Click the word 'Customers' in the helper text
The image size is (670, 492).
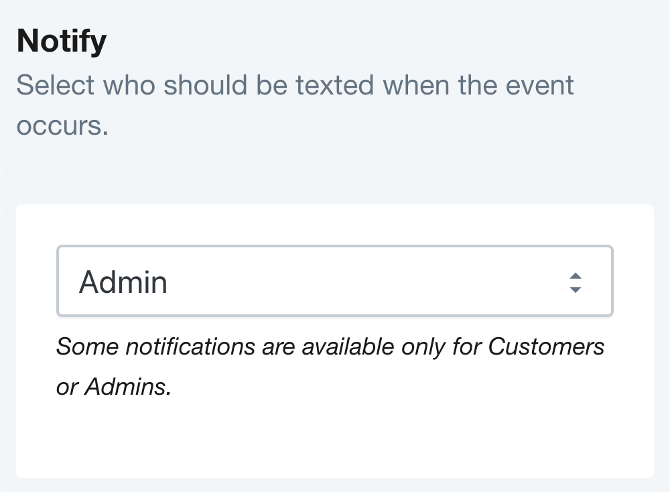pyautogui.click(x=546, y=347)
